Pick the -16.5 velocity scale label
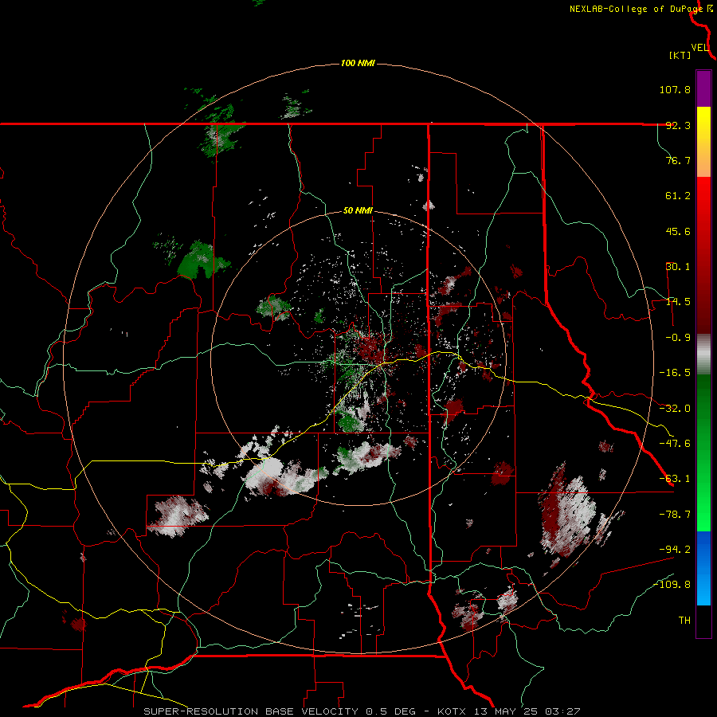Image resolution: width=717 pixels, height=717 pixels. 675,373
